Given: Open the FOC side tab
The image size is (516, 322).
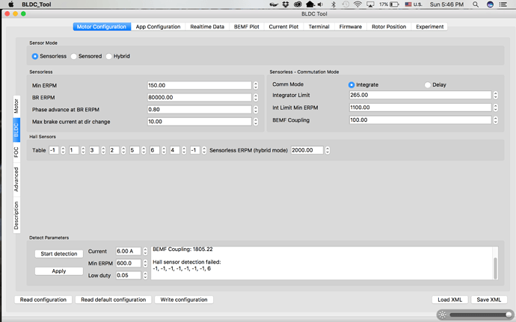Looking at the screenshot, I should (16, 152).
